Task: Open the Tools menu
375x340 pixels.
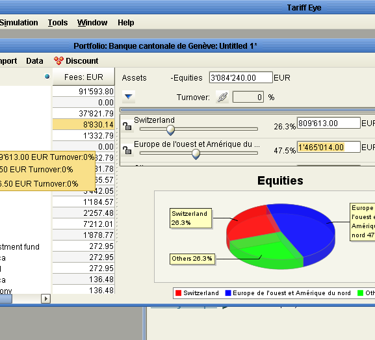Action: point(58,23)
